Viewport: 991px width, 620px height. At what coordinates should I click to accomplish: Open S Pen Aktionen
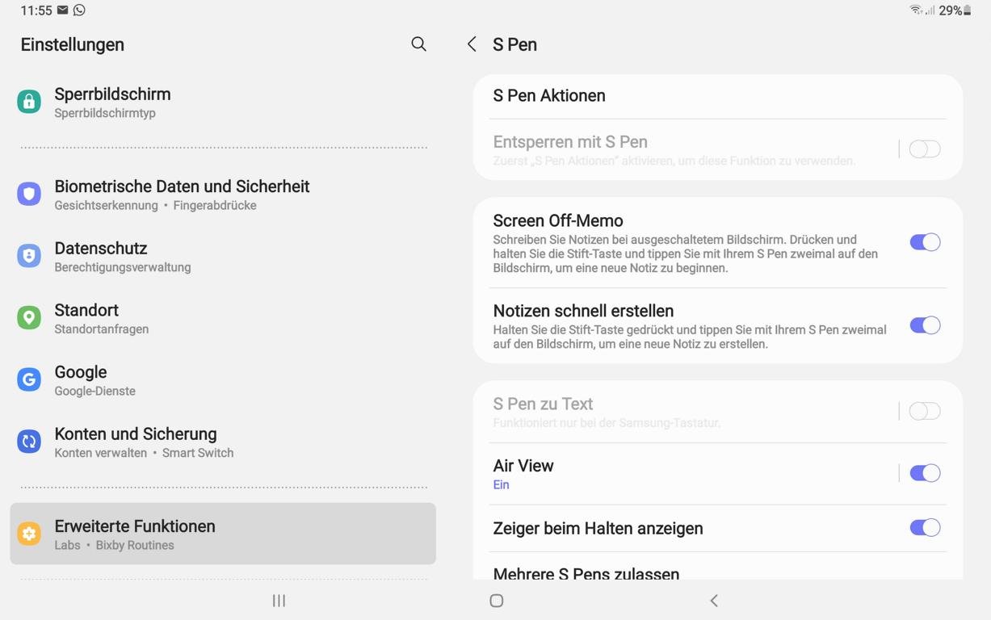click(718, 96)
